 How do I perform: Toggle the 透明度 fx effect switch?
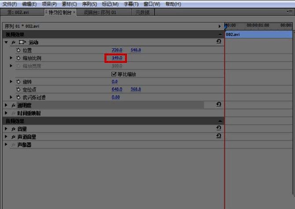13,105
